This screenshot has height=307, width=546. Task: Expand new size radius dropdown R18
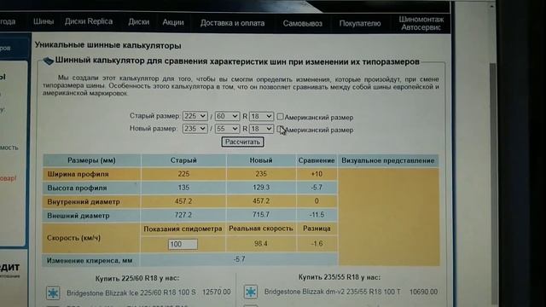(x=261, y=129)
